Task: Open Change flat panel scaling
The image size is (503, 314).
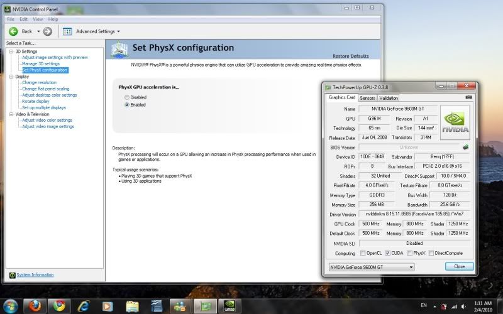Action: point(45,89)
